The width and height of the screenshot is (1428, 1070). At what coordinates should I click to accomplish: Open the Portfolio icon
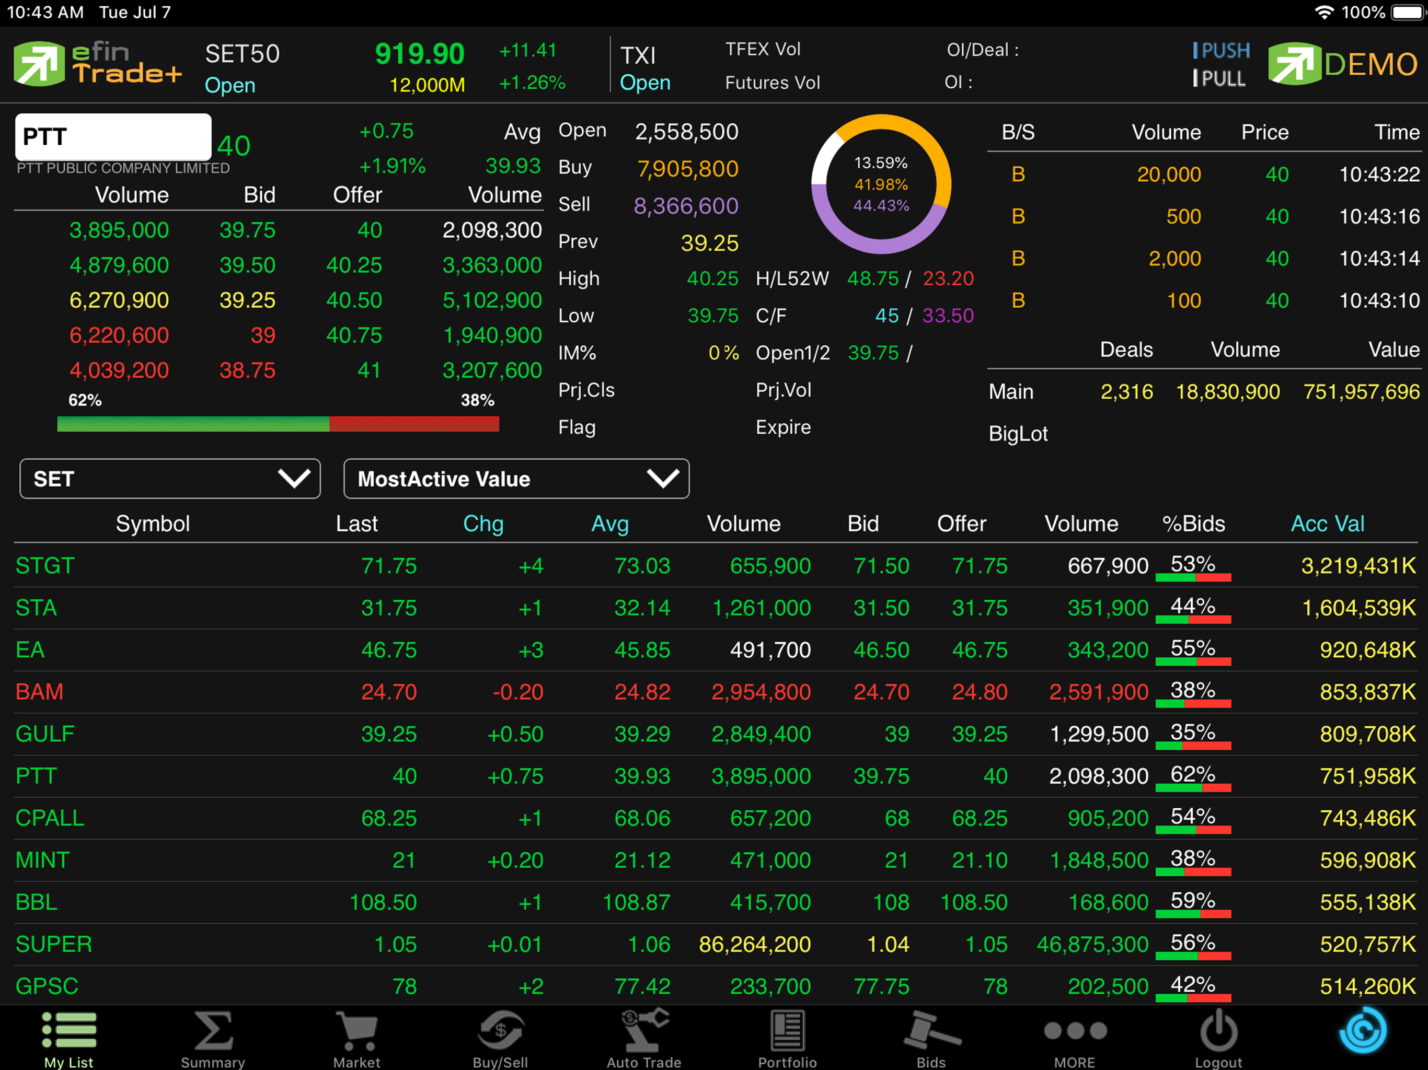click(x=788, y=1030)
